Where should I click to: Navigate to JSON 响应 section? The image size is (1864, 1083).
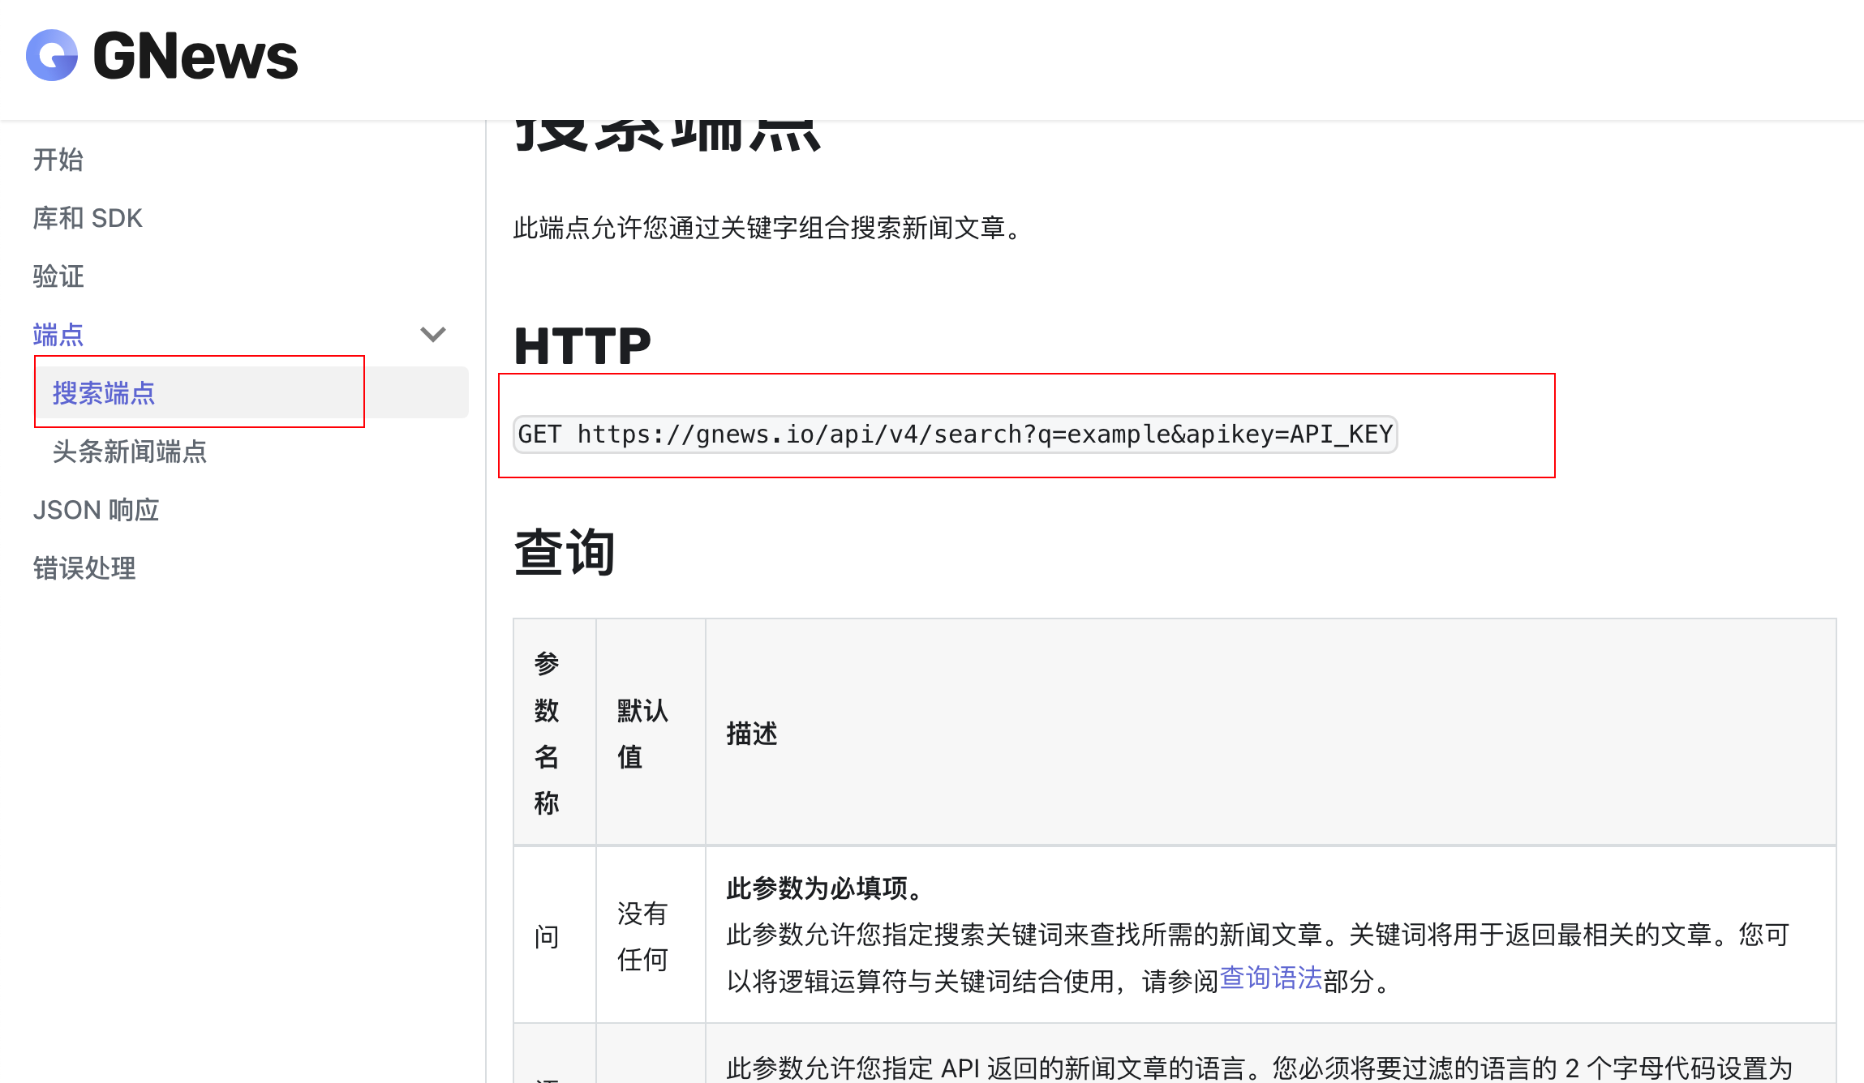pyautogui.click(x=96, y=510)
